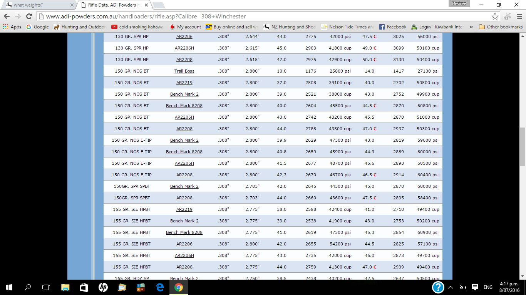Open AR2206 link in 155 GR. SIE HPBT row
526x295 pixels.
point(184,244)
